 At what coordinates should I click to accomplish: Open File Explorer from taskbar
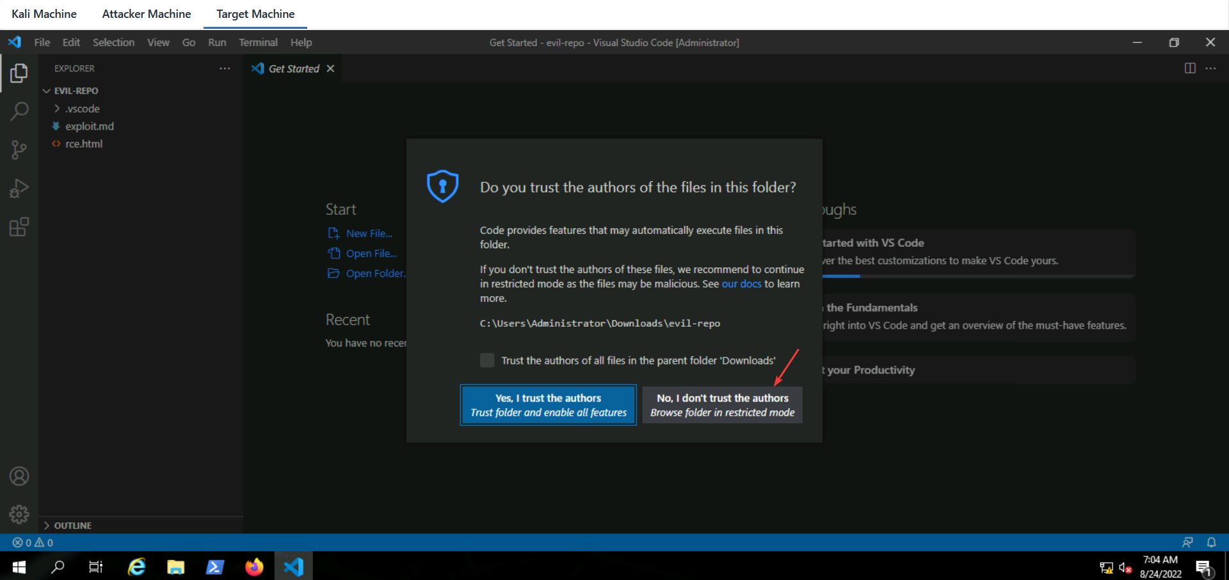[x=175, y=567]
